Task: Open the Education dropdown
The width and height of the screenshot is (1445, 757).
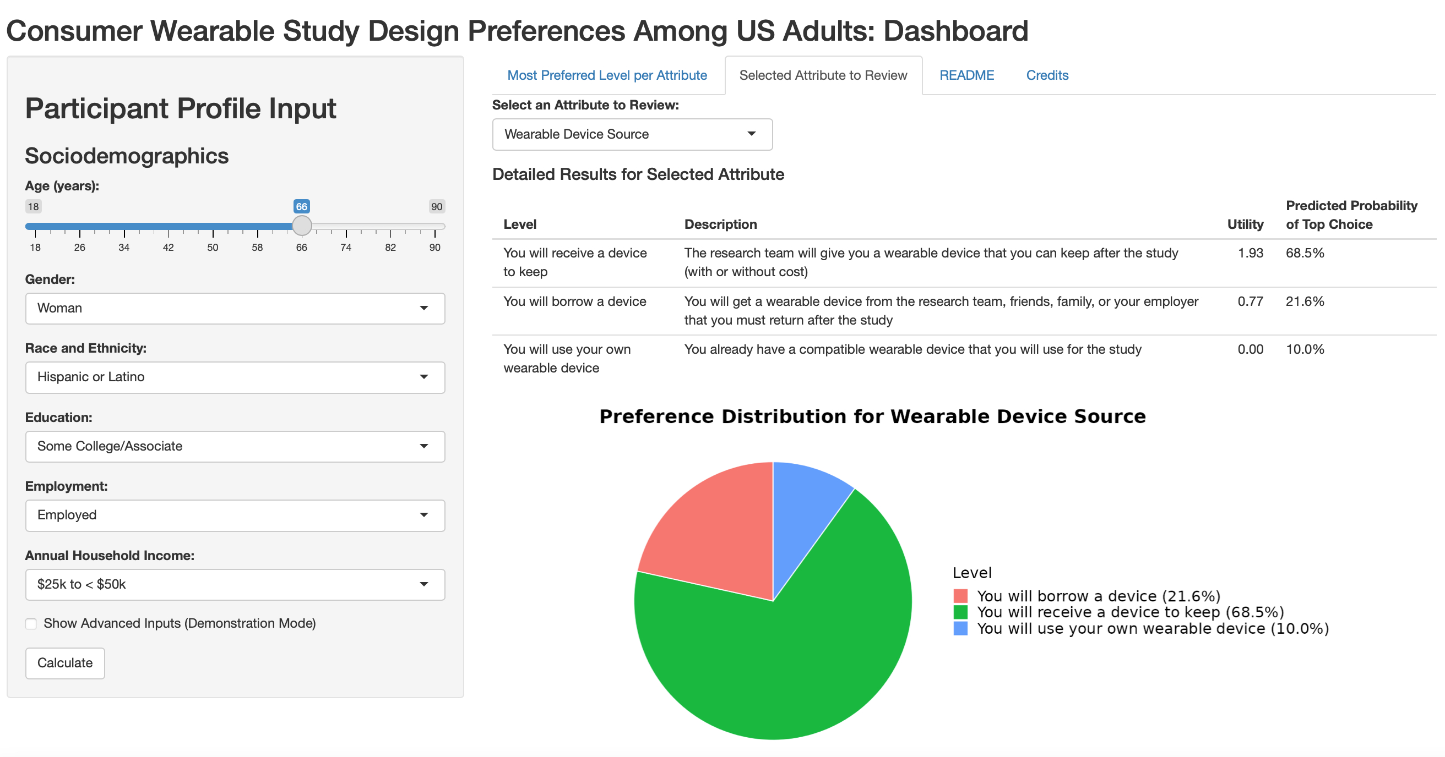Action: pyautogui.click(x=235, y=446)
